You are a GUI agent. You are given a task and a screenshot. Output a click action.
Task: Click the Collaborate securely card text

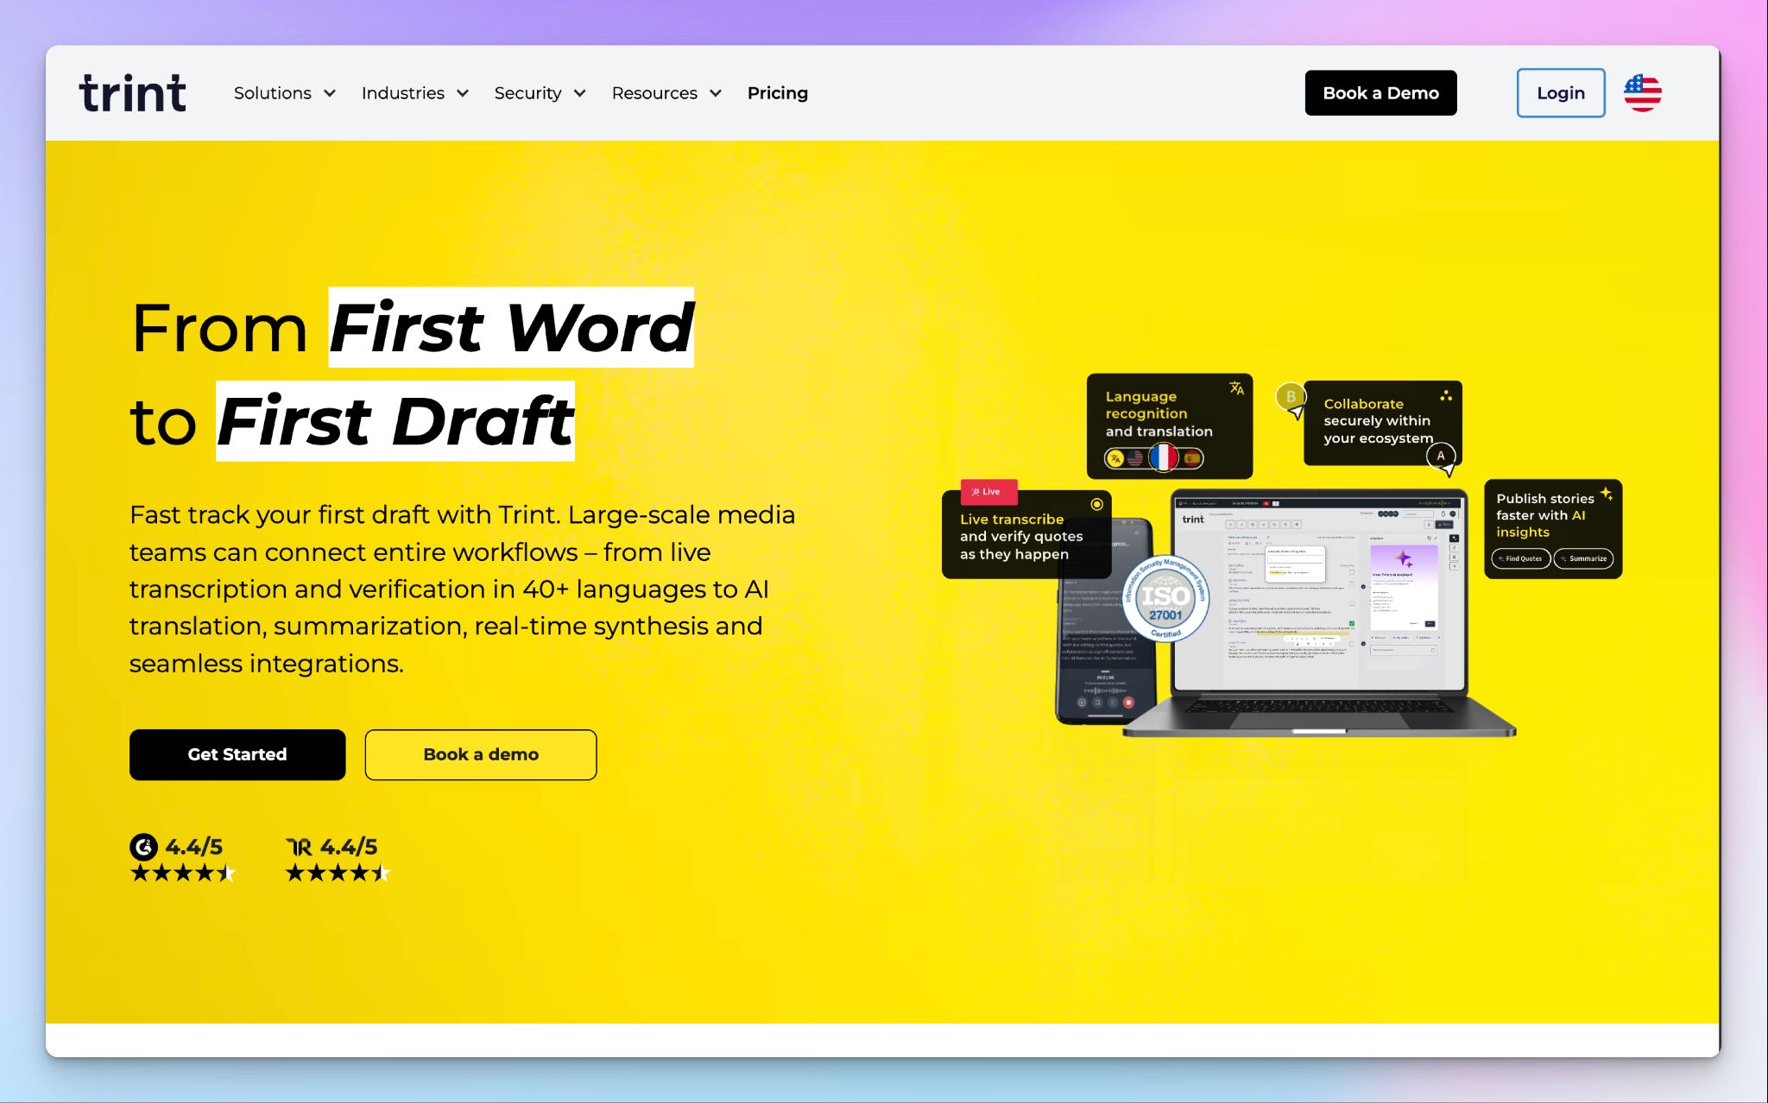click(1378, 421)
